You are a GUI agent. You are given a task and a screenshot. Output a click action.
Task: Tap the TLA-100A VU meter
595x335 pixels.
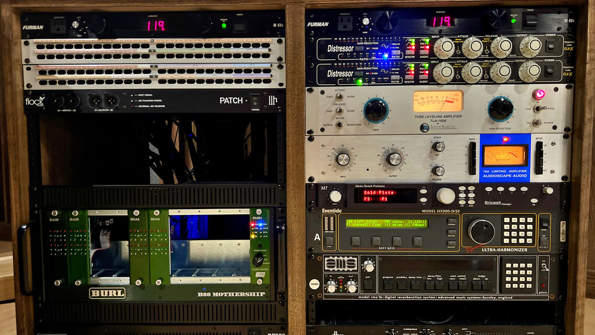coord(438,101)
